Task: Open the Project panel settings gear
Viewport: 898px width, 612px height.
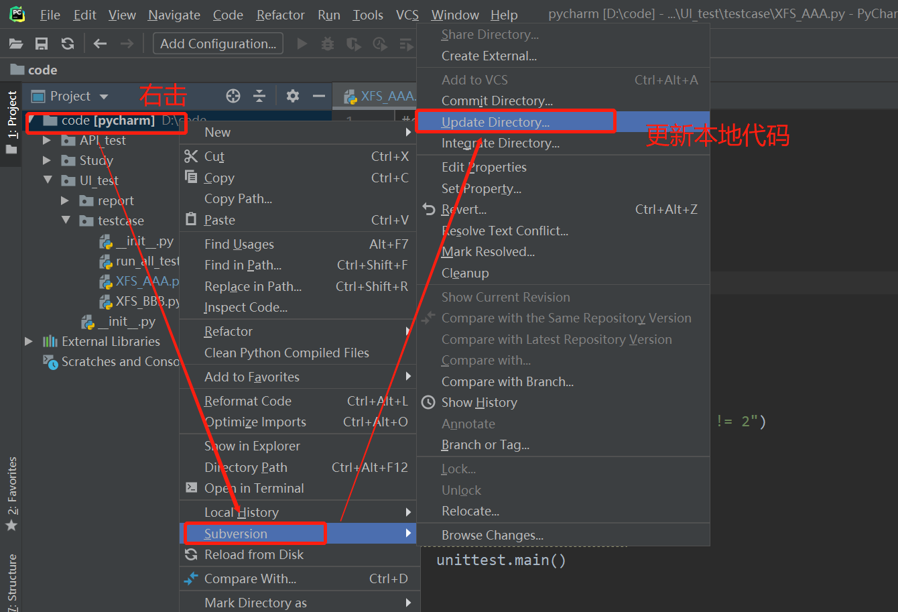Action: click(x=292, y=96)
